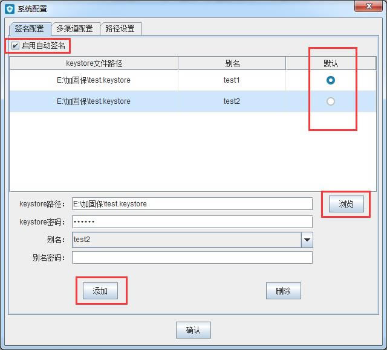The height and width of the screenshot is (350, 387).
Task: Focus the 别名密码 input field
Action: (192, 258)
